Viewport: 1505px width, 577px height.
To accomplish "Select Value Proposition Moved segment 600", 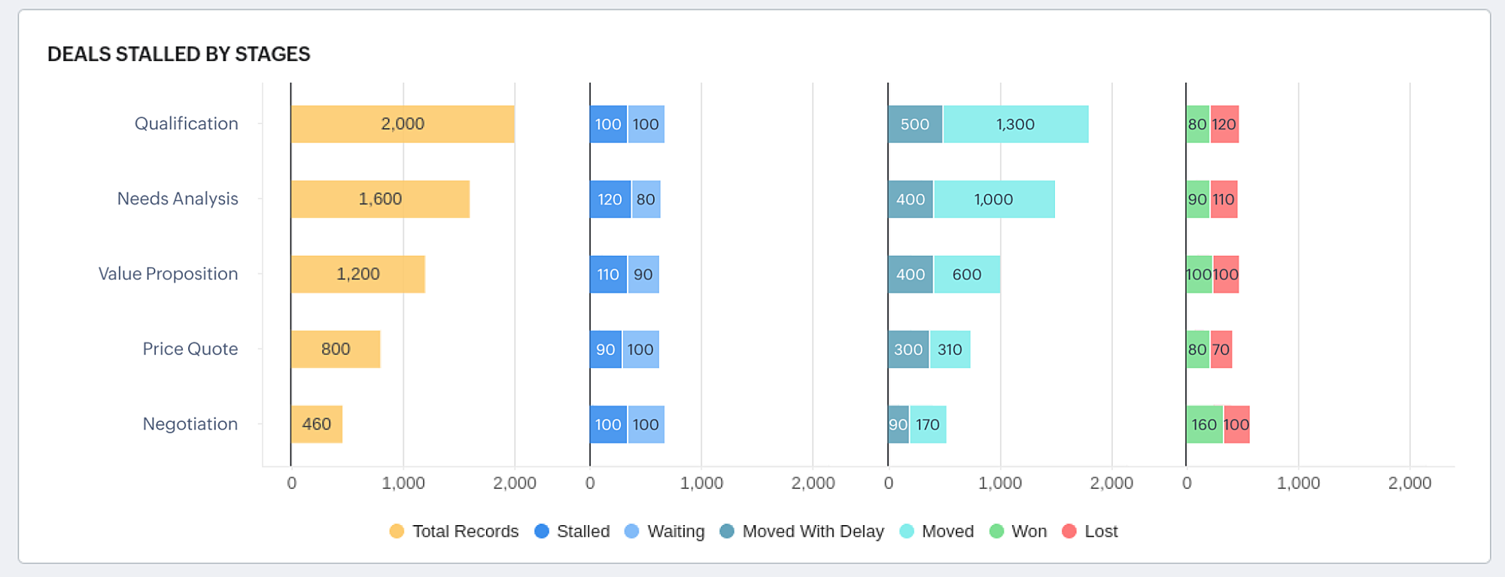I will (967, 275).
